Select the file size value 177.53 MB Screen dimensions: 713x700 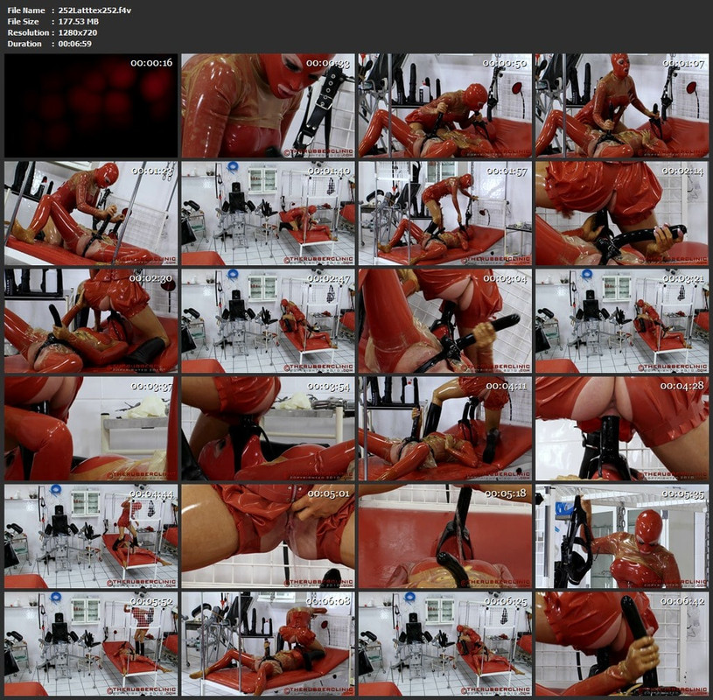click(x=78, y=21)
